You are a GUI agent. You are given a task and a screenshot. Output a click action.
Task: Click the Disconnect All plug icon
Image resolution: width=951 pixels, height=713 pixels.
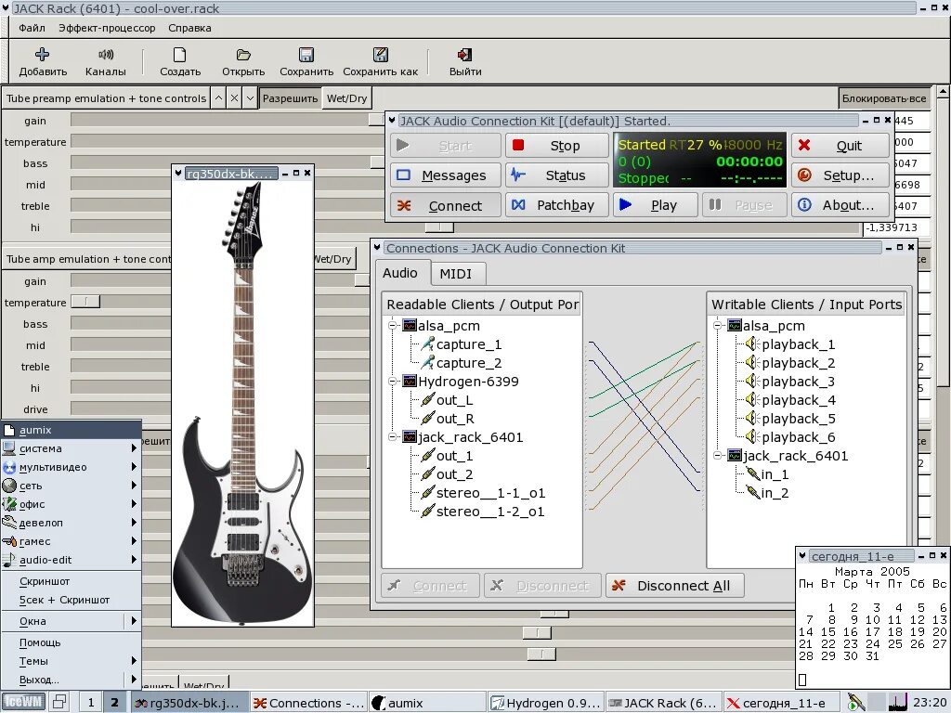(x=619, y=586)
